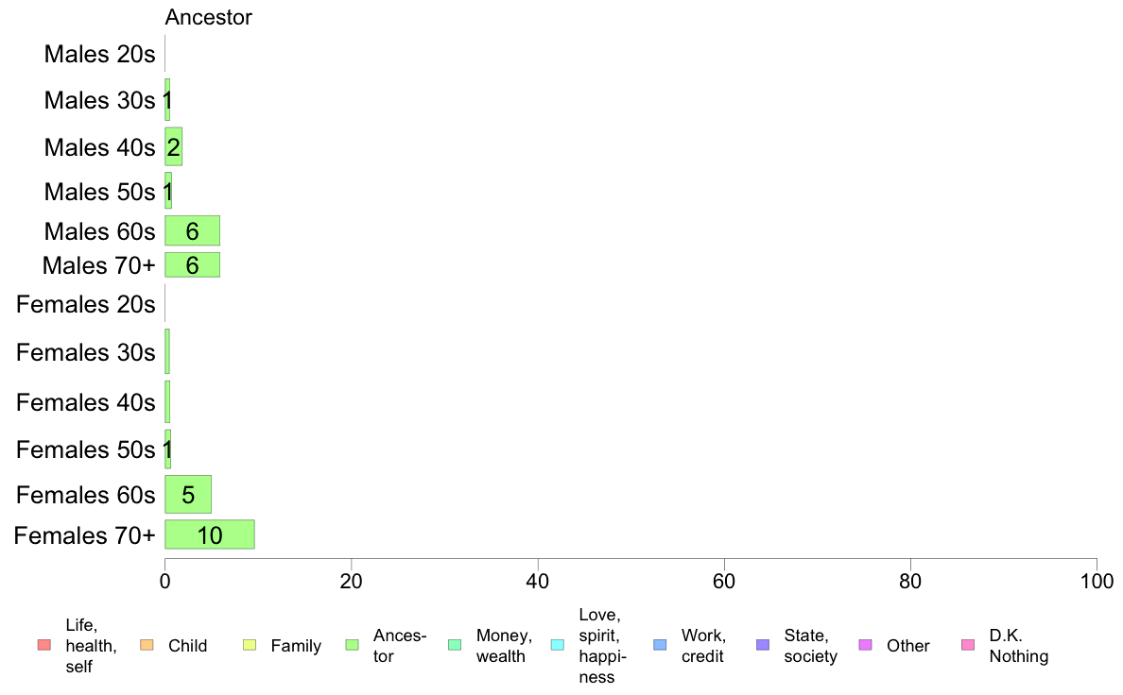1123x695 pixels.
Task: Select the Money, wealth legend swatch
Action: [x=455, y=645]
